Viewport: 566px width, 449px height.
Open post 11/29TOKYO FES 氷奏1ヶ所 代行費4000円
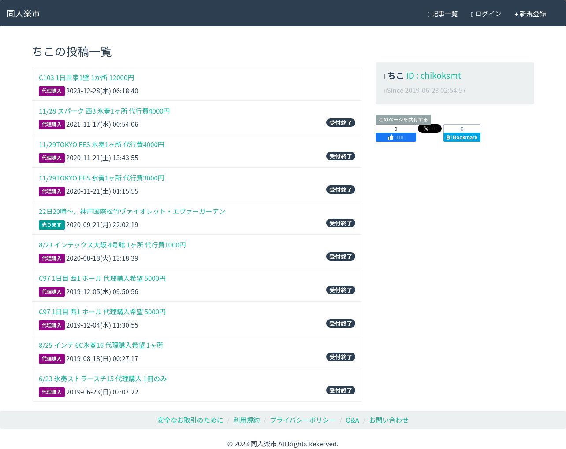coord(101,144)
